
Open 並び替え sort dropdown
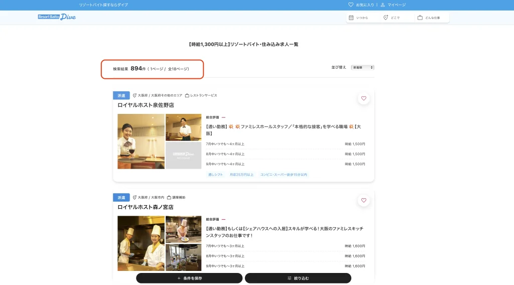click(x=362, y=67)
